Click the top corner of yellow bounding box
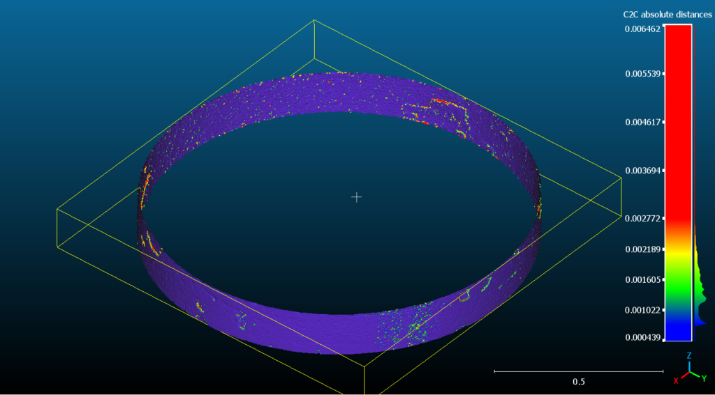The image size is (715, 395). [314, 20]
